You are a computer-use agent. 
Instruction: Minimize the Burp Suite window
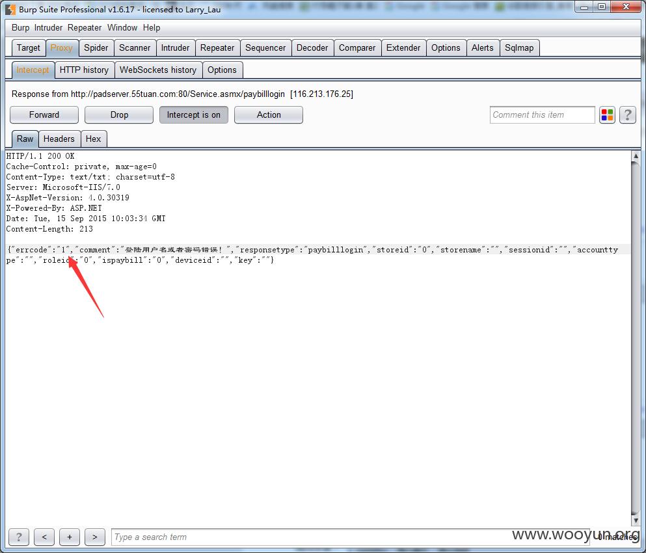[584, 7]
